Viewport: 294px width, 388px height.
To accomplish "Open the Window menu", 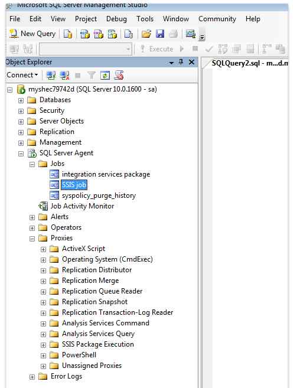I will pyautogui.click(x=176, y=19).
